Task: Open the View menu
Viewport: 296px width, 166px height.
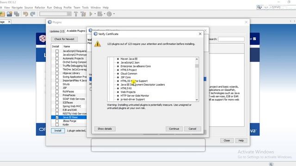Action: click(7, 7)
